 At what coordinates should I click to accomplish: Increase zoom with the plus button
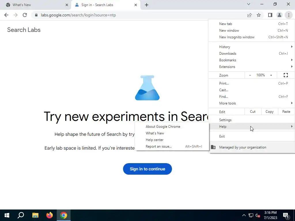(x=271, y=75)
